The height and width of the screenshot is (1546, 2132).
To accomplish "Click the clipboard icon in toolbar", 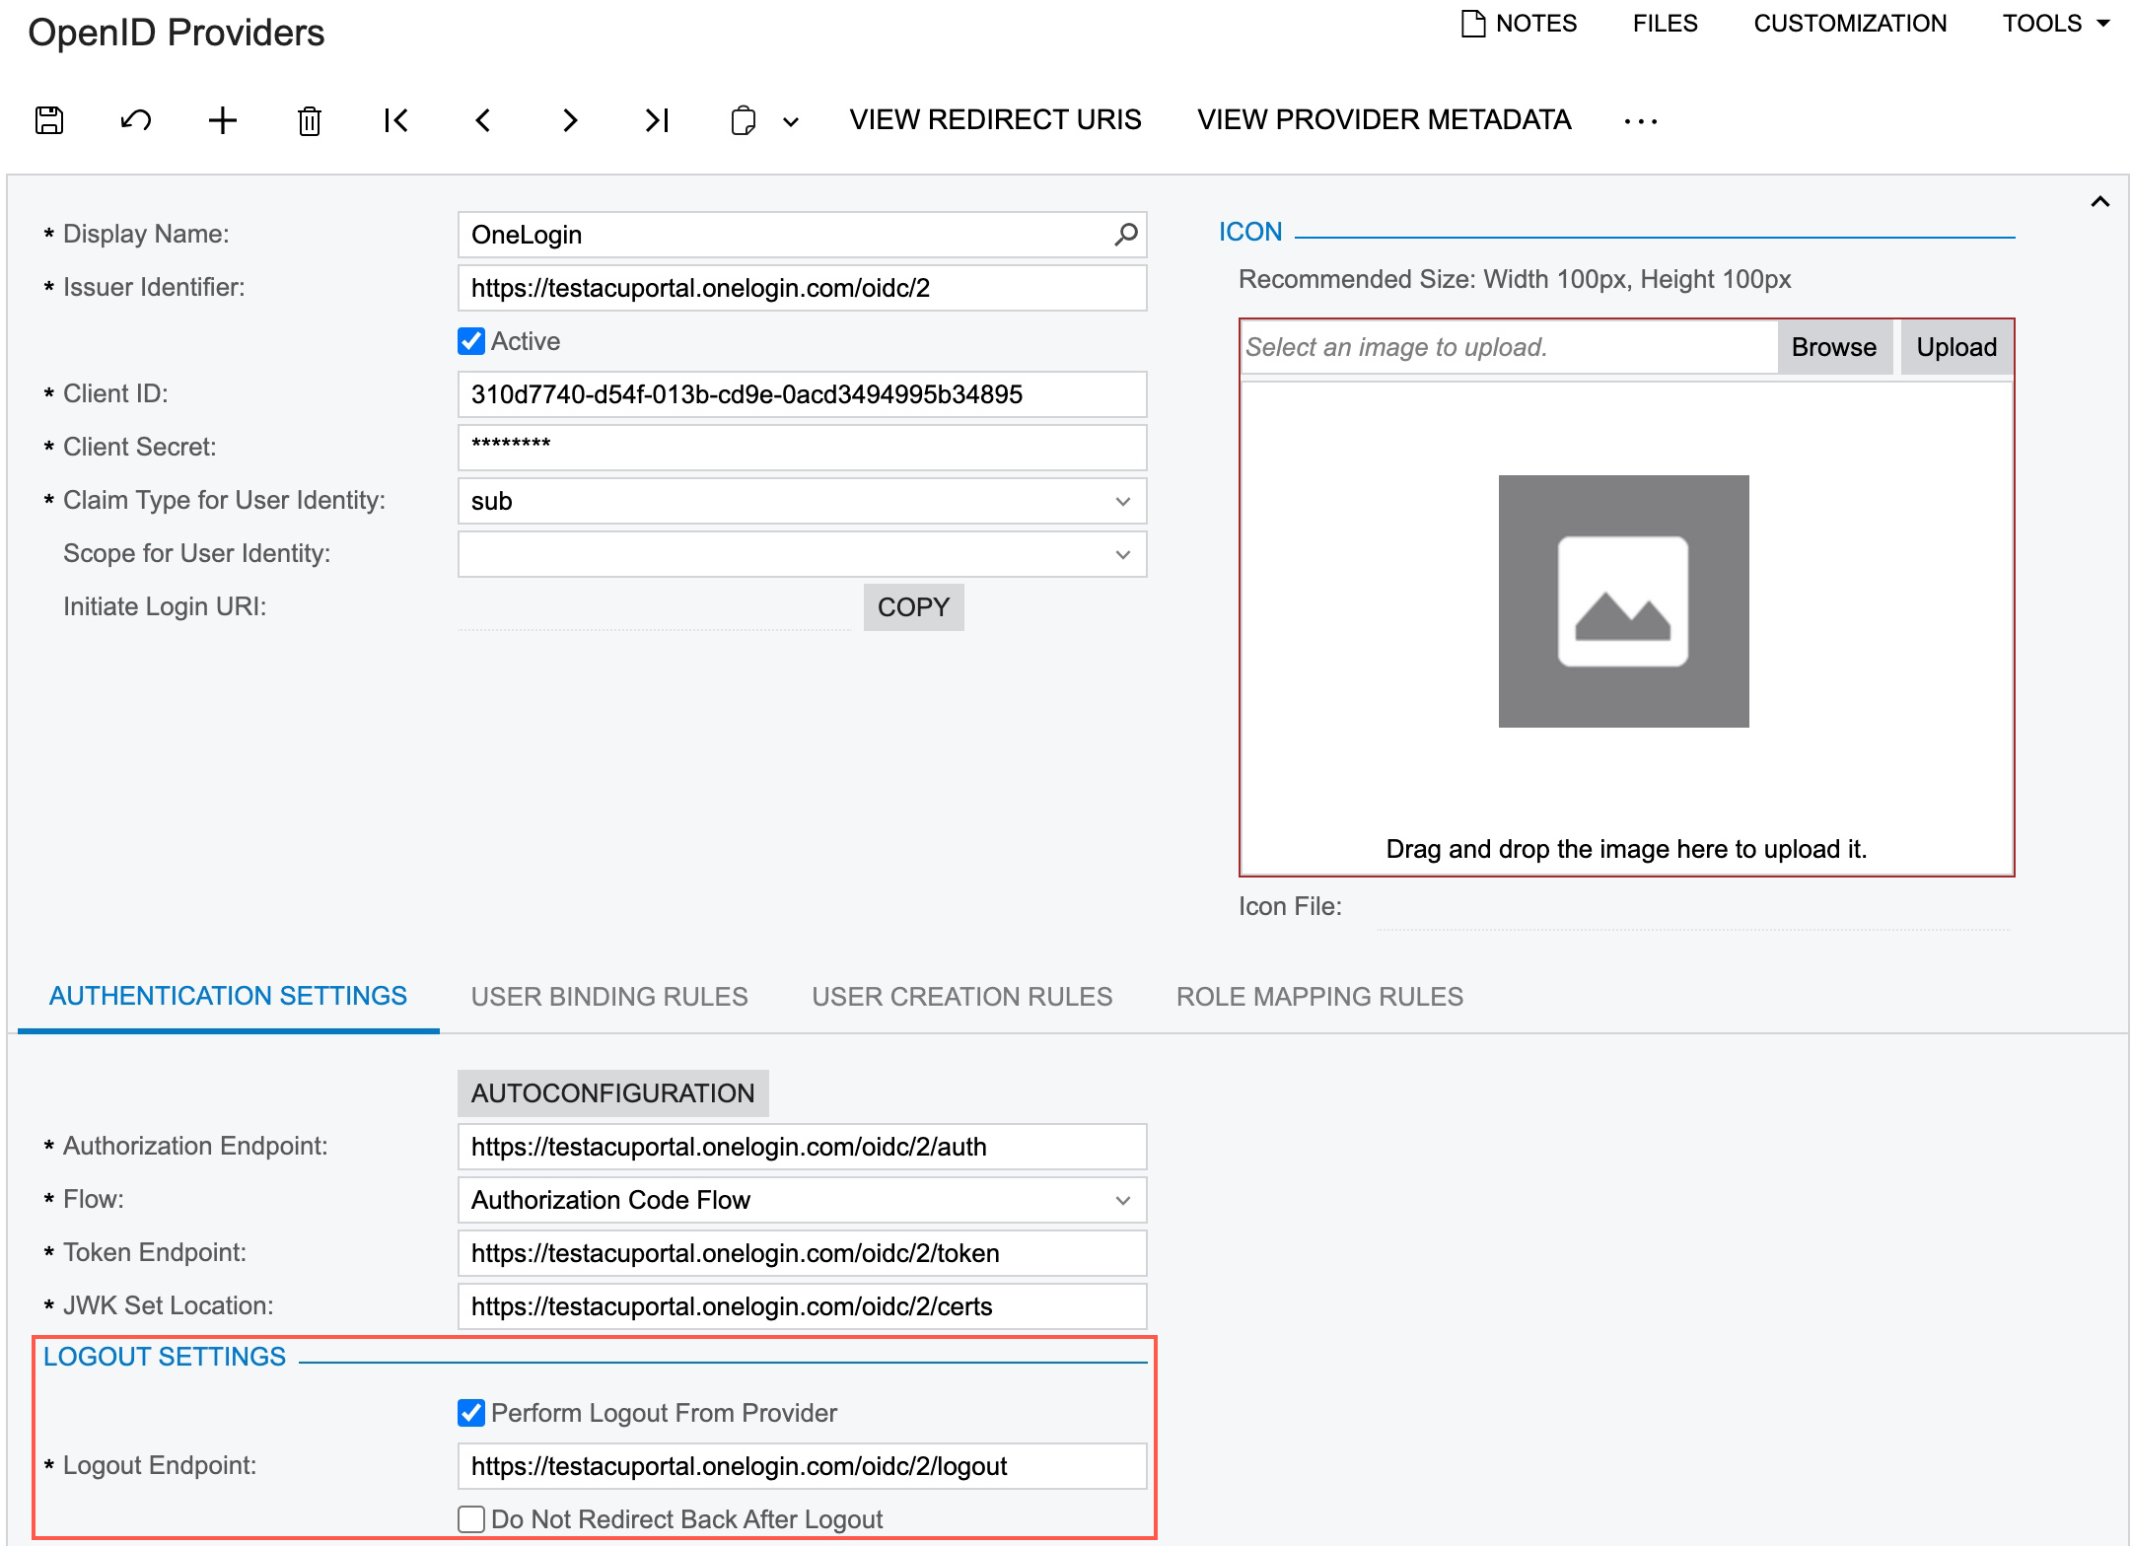I will click(744, 120).
